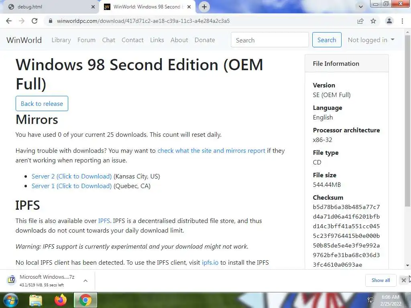Click the blue Search button
Image resolution: width=411 pixels, height=308 pixels.
coord(327,40)
